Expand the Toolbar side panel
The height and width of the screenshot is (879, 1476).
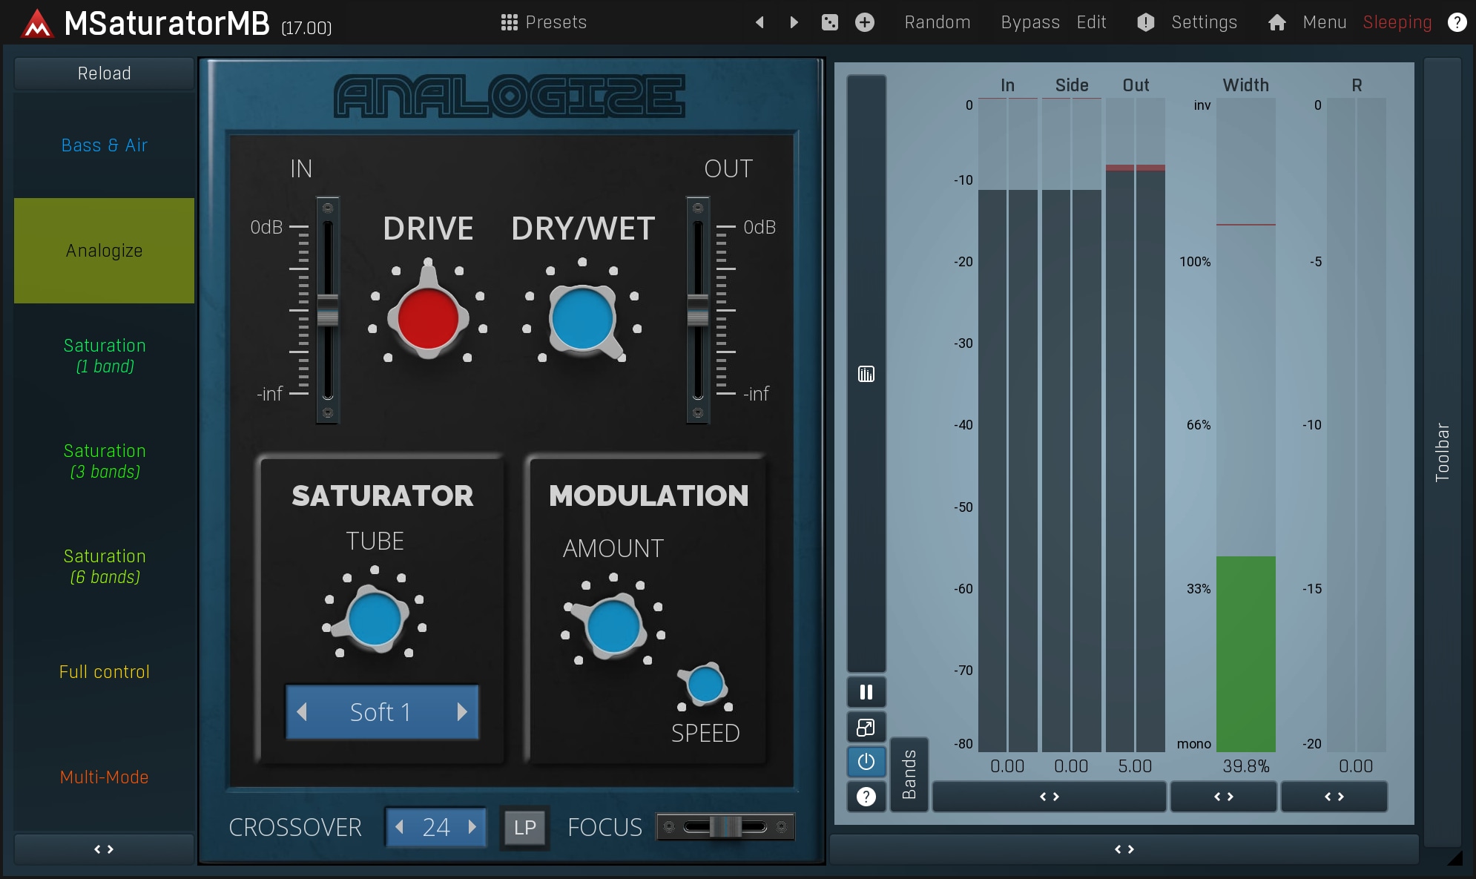pyautogui.click(x=1442, y=452)
